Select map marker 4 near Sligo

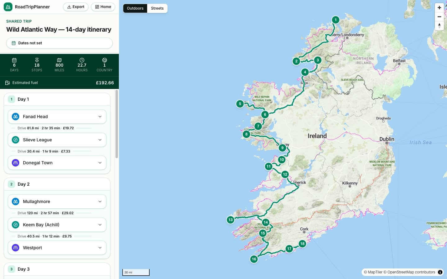(x=305, y=72)
